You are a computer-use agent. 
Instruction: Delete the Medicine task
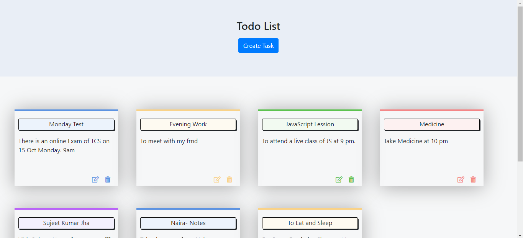click(473, 179)
